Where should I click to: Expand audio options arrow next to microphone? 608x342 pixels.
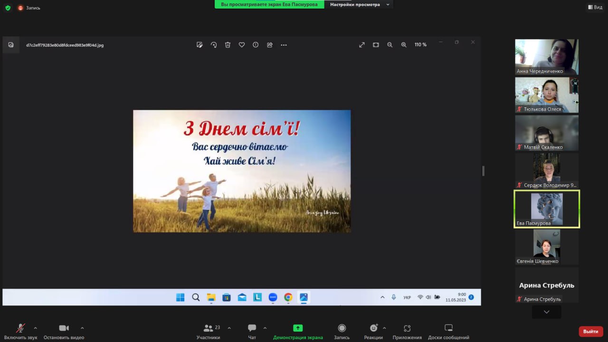(35, 328)
